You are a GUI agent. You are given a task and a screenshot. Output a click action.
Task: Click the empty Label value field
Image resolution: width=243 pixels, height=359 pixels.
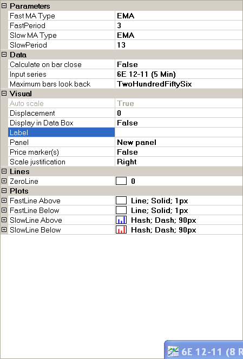click(x=179, y=132)
